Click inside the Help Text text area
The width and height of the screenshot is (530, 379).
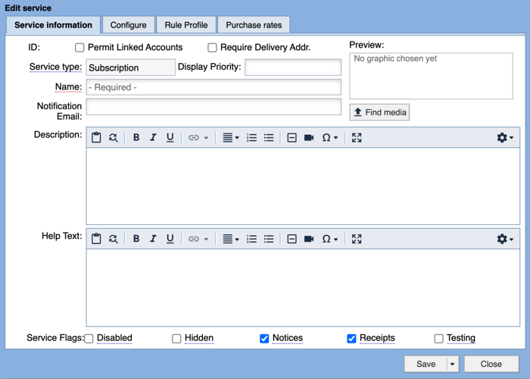coord(303,287)
